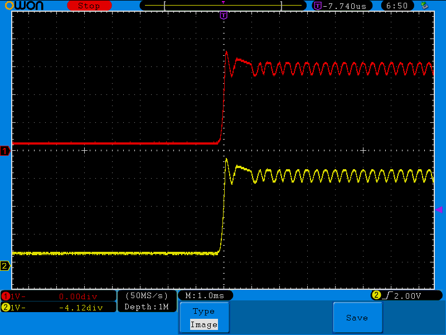Toggle the red Stop acquisition indicator
This screenshot has width=446, height=335.
click(x=88, y=6)
